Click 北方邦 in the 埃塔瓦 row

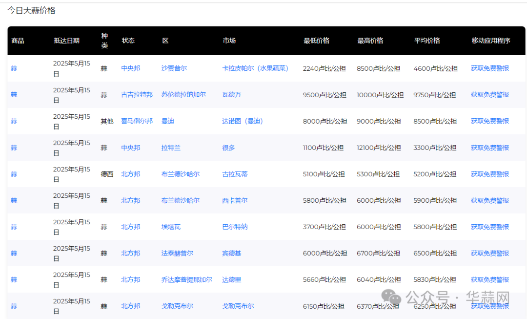point(130,227)
